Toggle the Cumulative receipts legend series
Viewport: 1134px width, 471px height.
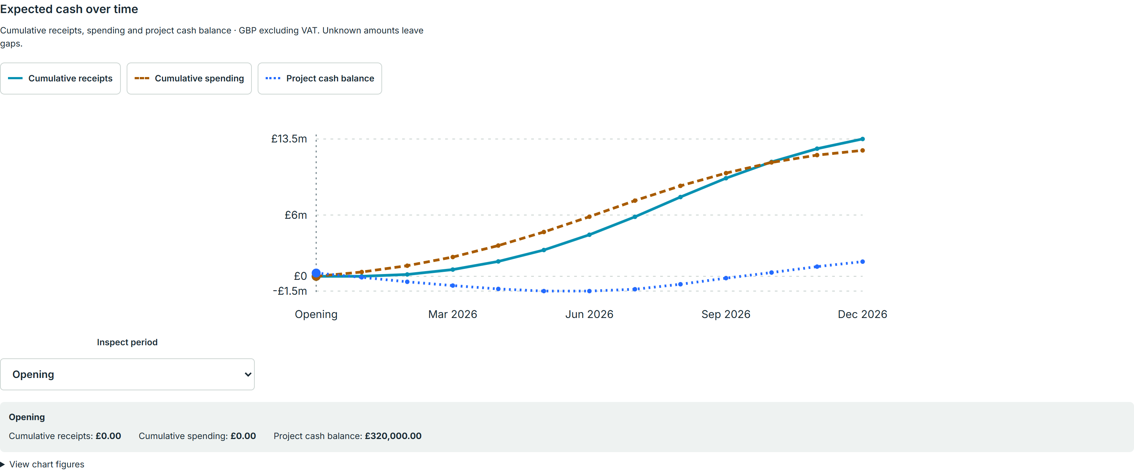tap(60, 78)
